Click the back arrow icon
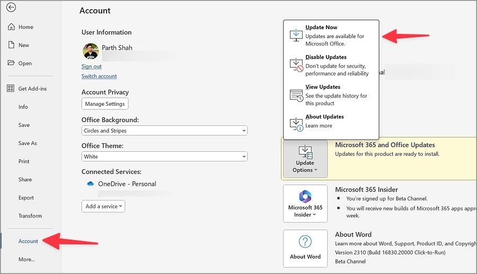The image size is (477, 274). click(11, 7)
